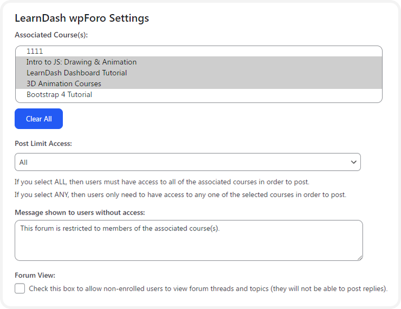
Task: Click the Associated Course(s) label
Action: tap(51, 35)
